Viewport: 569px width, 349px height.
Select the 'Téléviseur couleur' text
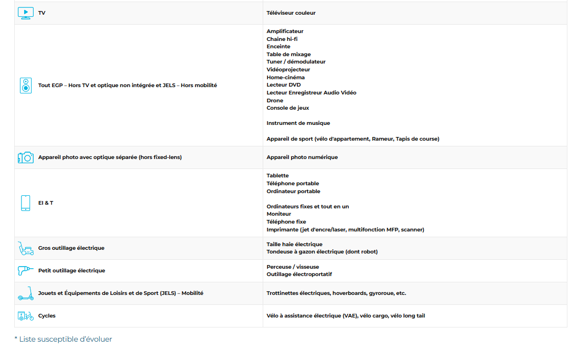click(x=291, y=13)
